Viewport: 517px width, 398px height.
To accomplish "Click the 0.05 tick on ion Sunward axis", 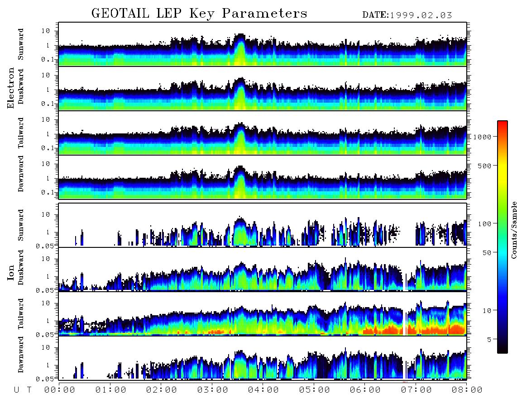I will (45, 246).
